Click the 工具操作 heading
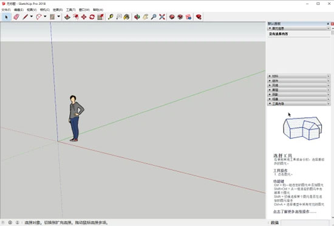 (x=281, y=171)
